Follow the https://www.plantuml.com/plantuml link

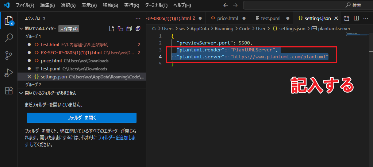[x=279, y=57]
